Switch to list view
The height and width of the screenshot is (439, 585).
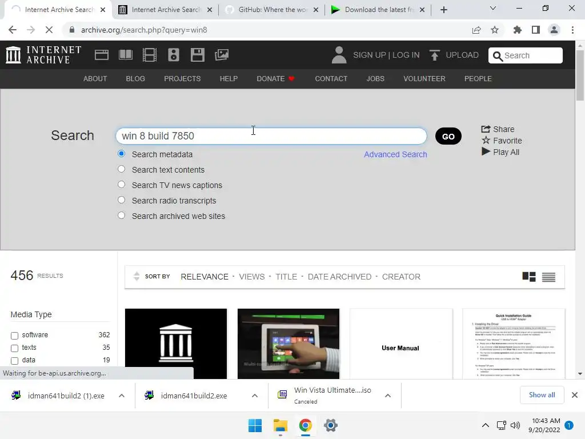click(548, 277)
